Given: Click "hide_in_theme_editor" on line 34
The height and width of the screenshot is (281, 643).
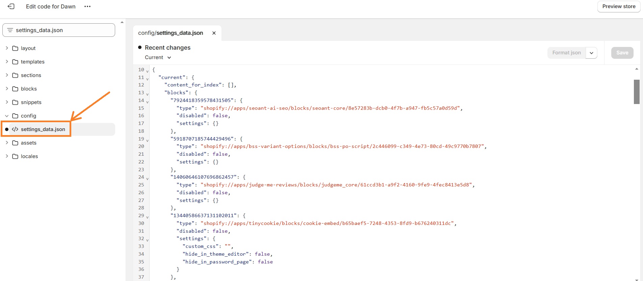Looking at the screenshot, I should click(x=215, y=254).
